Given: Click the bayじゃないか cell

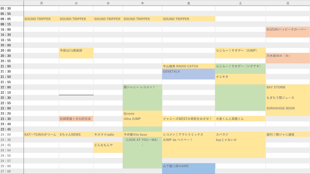Looking at the screenshot, I should pyautogui.click(x=240, y=140).
